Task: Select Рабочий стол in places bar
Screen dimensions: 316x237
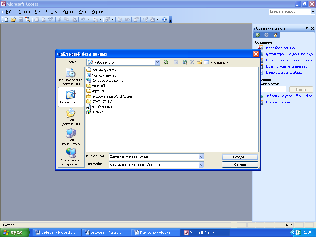Action: (x=71, y=97)
